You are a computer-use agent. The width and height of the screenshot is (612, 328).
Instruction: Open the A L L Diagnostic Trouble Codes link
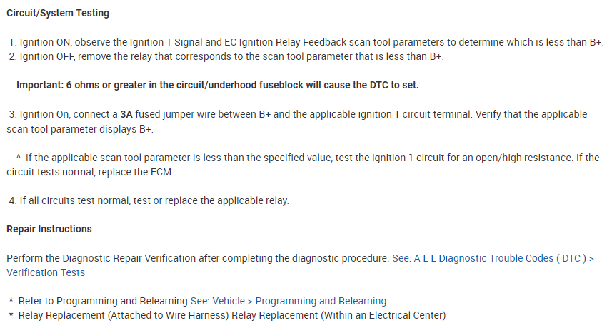point(493,258)
